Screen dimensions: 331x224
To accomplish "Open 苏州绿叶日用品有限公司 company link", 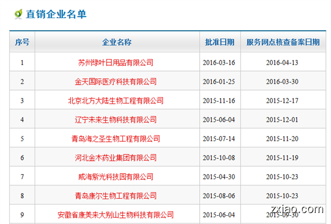I will pyautogui.click(x=116, y=63).
